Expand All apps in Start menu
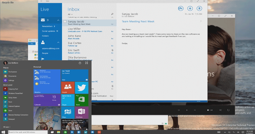Image resolution: width=255 pixels, height=134 pixels. [7, 127]
